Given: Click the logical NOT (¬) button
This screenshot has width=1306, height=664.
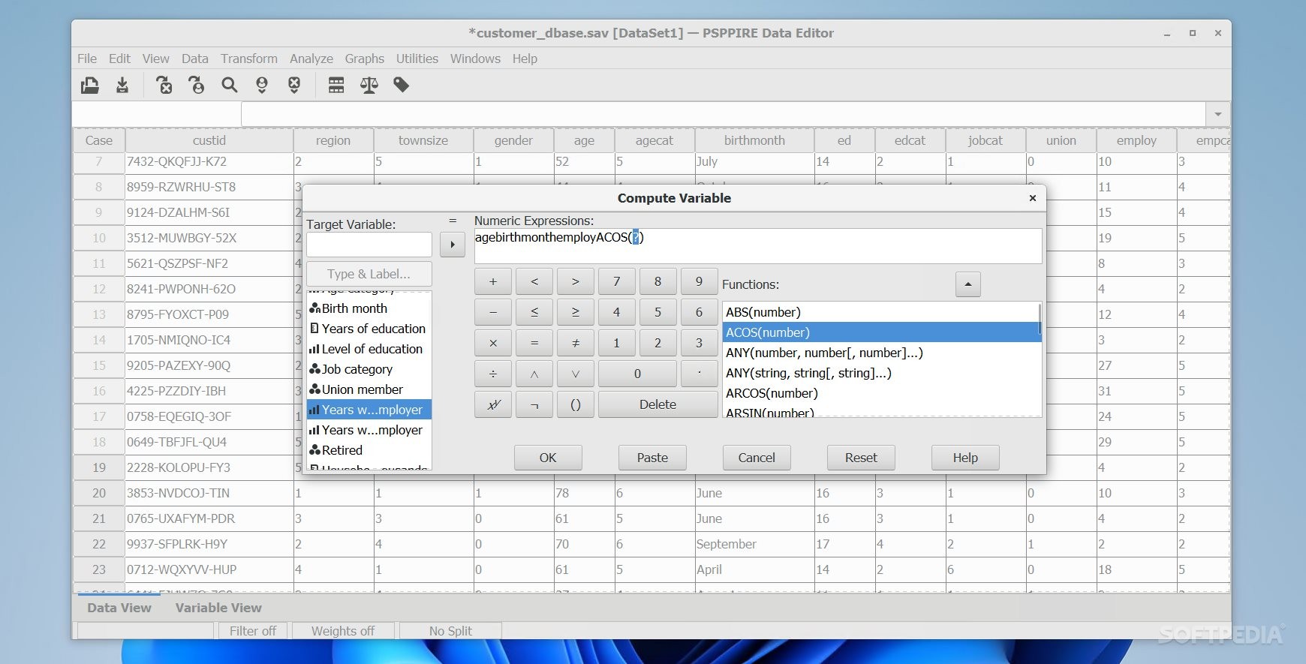Looking at the screenshot, I should coord(534,404).
